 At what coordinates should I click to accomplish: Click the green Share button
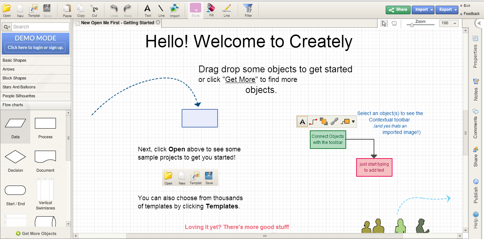(x=398, y=10)
